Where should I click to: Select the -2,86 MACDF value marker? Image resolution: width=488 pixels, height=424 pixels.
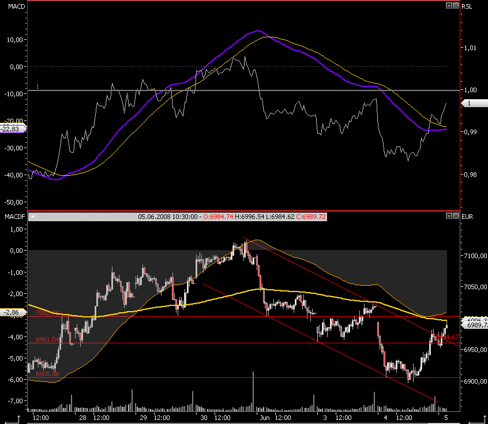coord(13,312)
